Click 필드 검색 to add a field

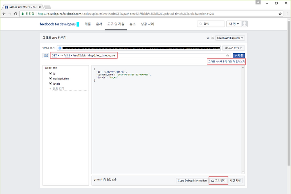coord(59,88)
